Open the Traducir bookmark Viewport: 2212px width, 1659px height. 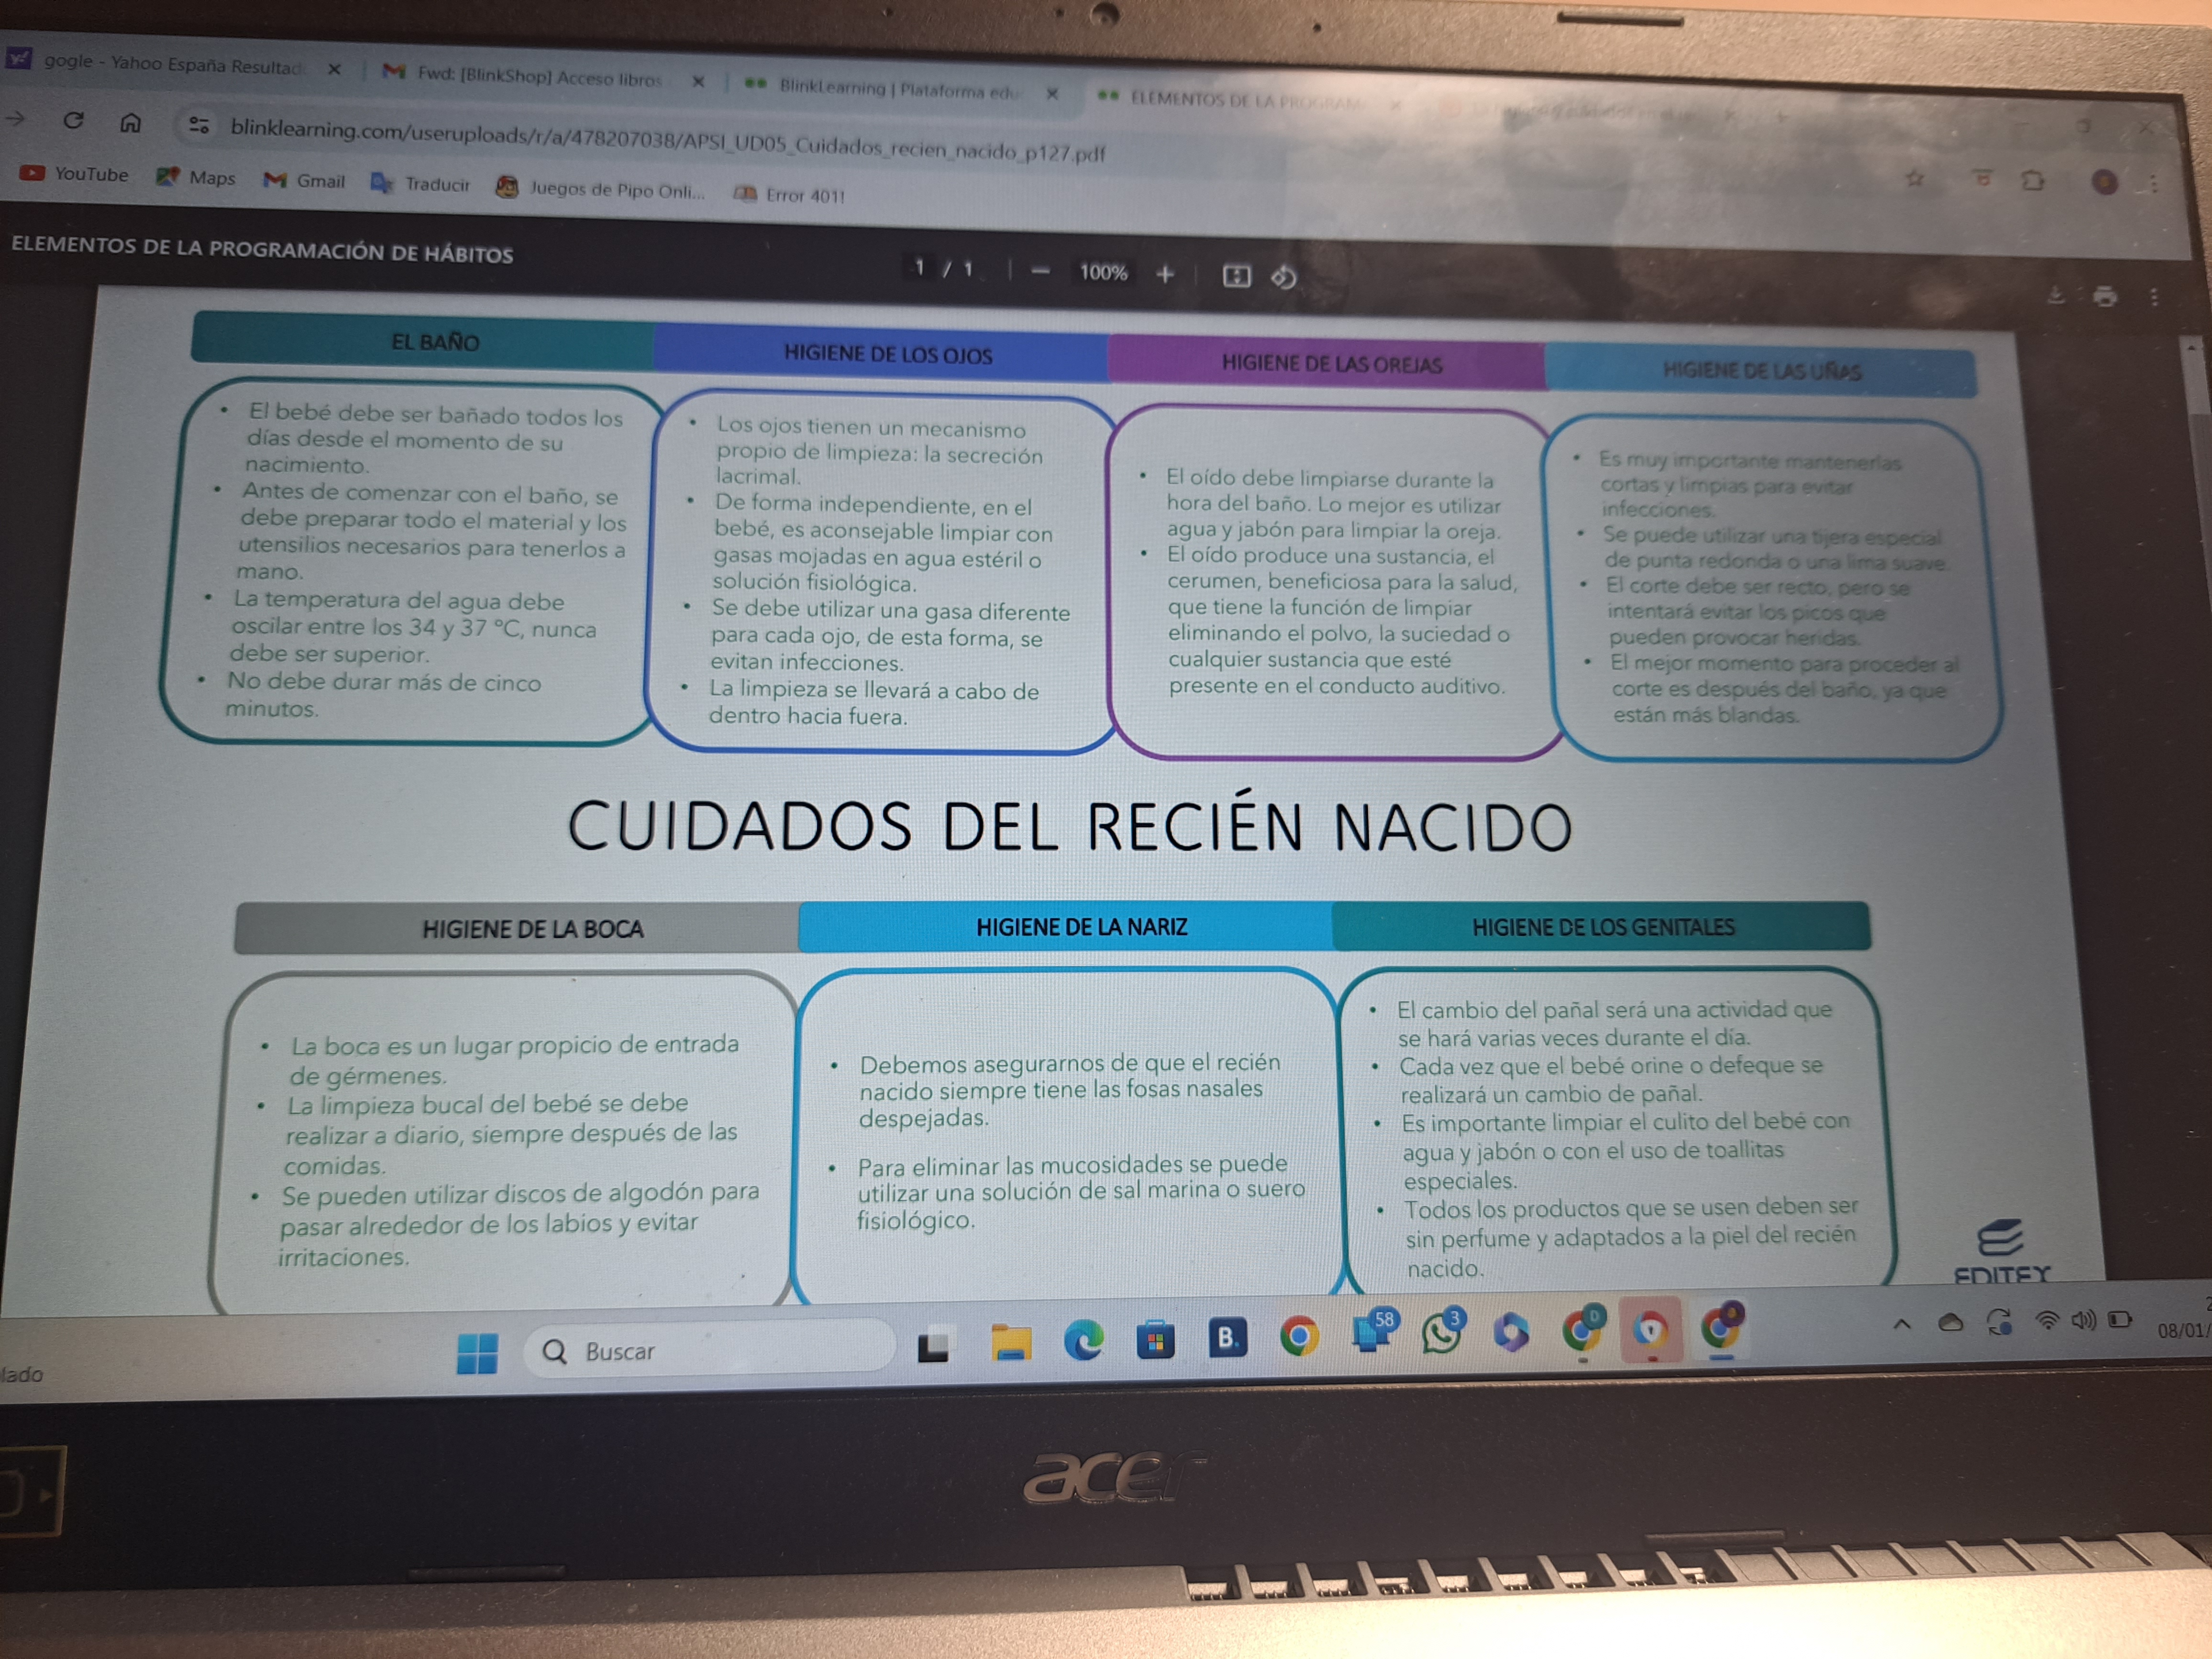420,184
